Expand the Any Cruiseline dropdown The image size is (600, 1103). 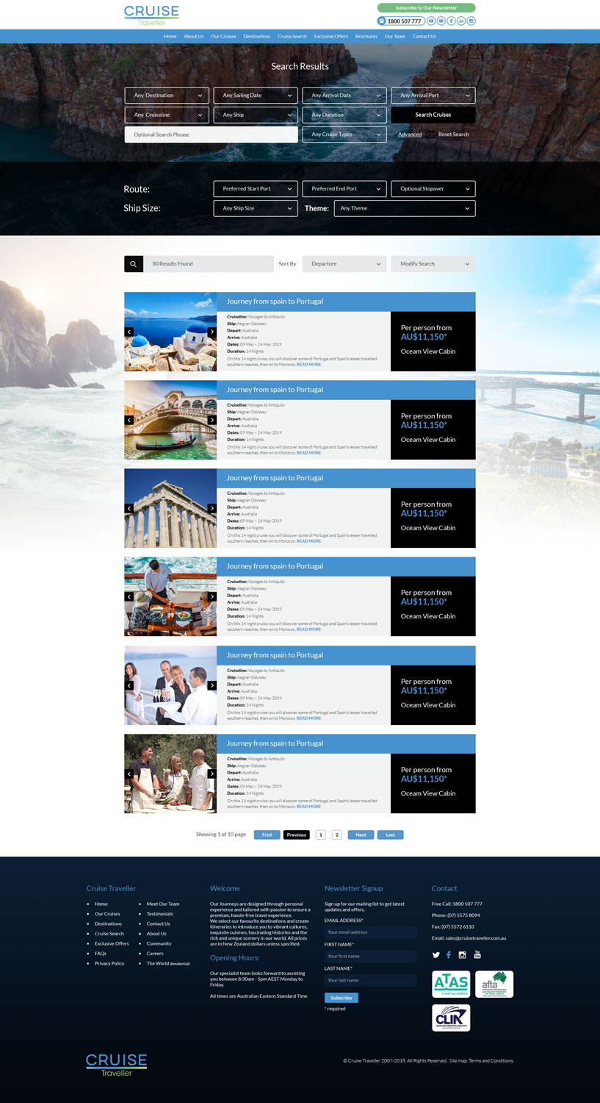pos(167,115)
